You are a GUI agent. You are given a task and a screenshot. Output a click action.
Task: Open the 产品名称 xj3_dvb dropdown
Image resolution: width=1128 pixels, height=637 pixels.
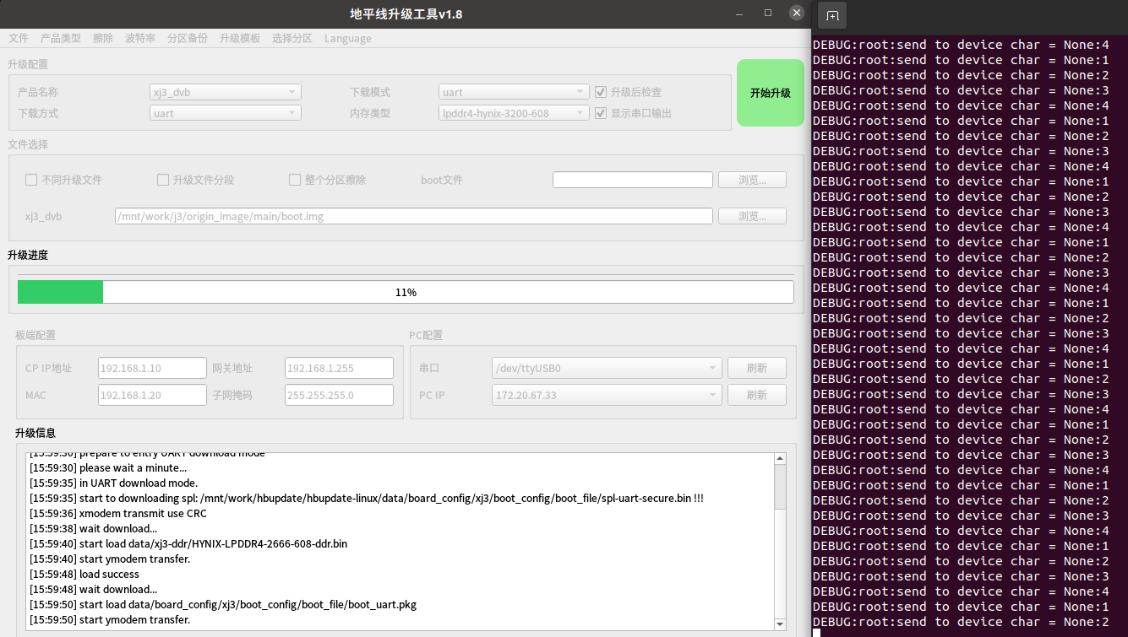pyautogui.click(x=225, y=92)
